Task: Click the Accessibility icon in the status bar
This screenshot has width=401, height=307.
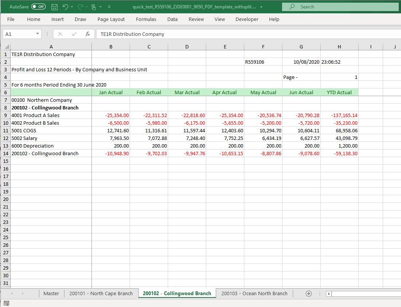Action: click(x=6, y=302)
